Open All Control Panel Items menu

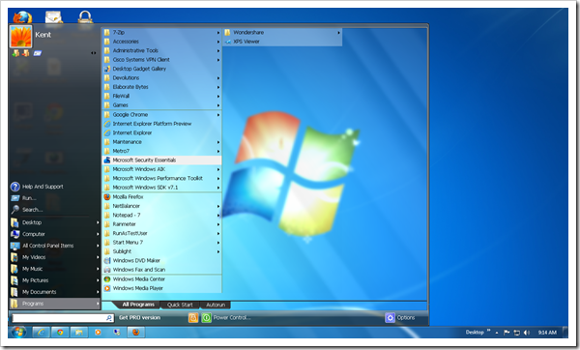(55, 246)
